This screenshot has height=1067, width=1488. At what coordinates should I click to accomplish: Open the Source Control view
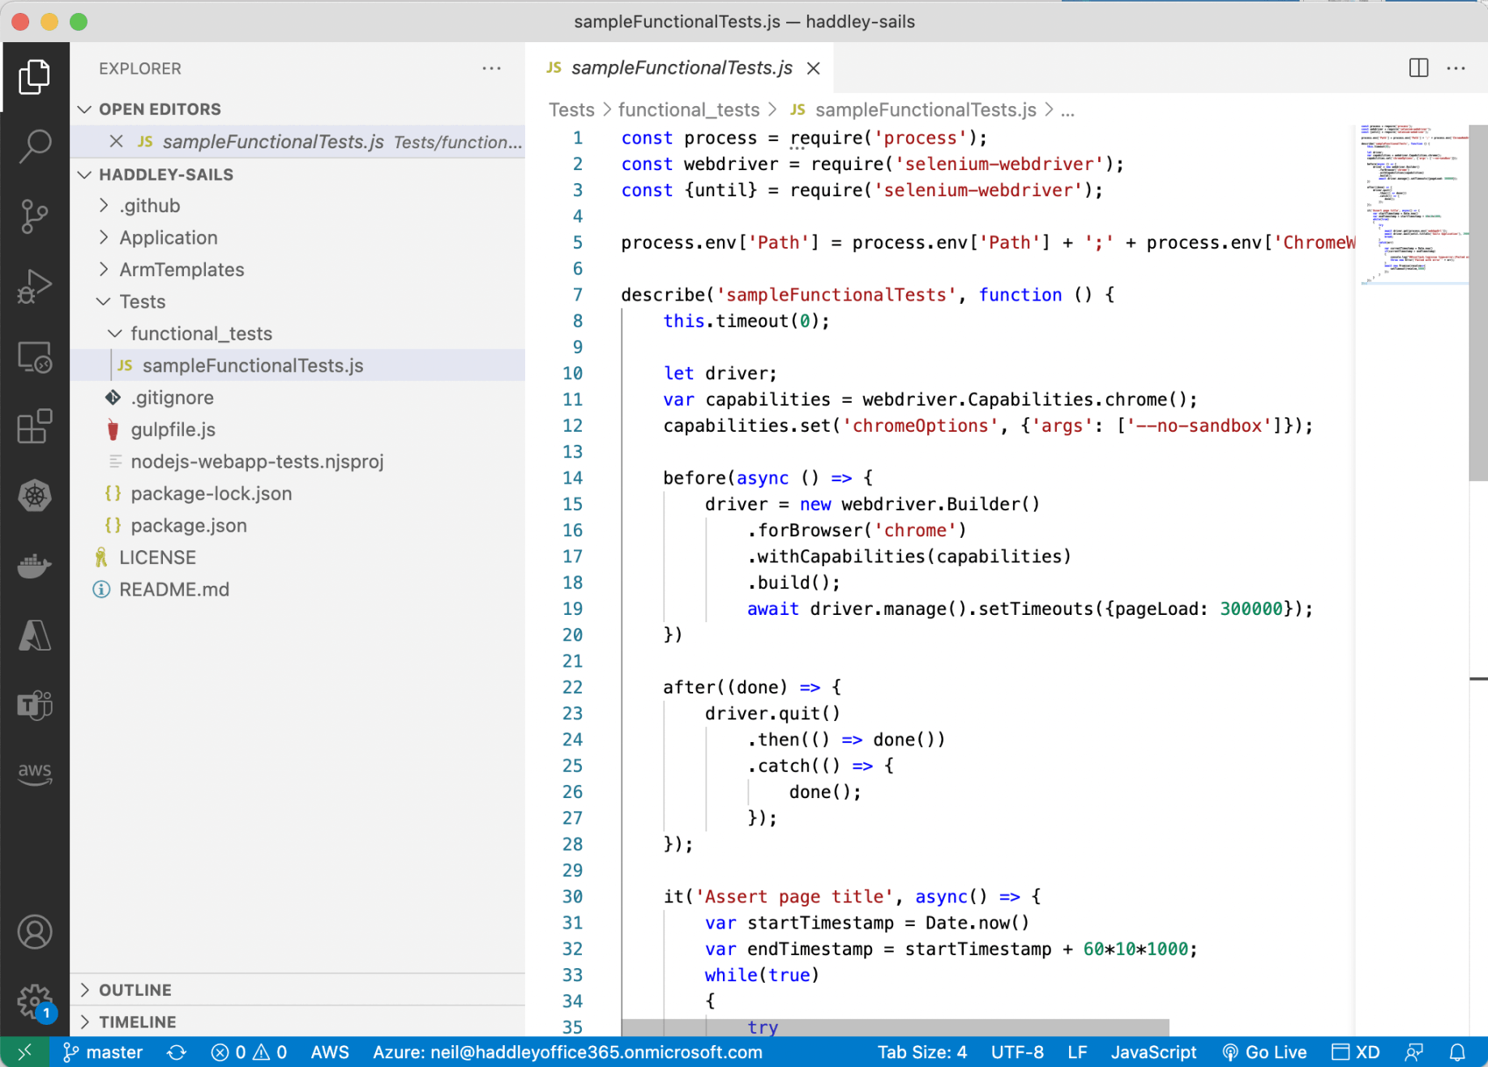pos(35,216)
